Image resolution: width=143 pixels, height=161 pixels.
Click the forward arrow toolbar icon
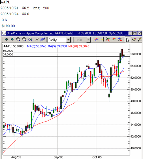pos(12,39)
